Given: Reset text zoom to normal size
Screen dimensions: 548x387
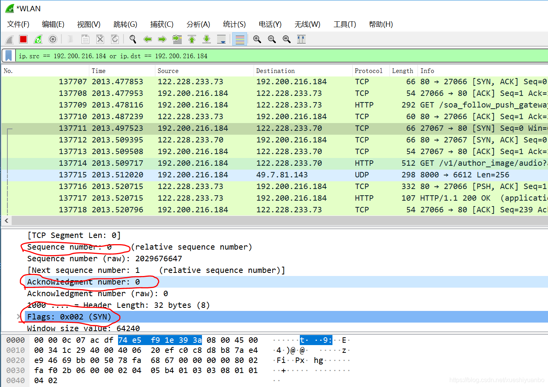Looking at the screenshot, I should point(287,39).
